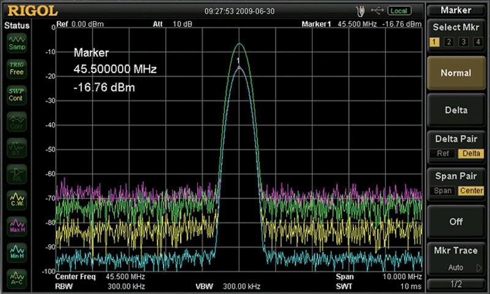Click the Samp detector status icon
The height and width of the screenshot is (294, 490).
click(x=17, y=43)
